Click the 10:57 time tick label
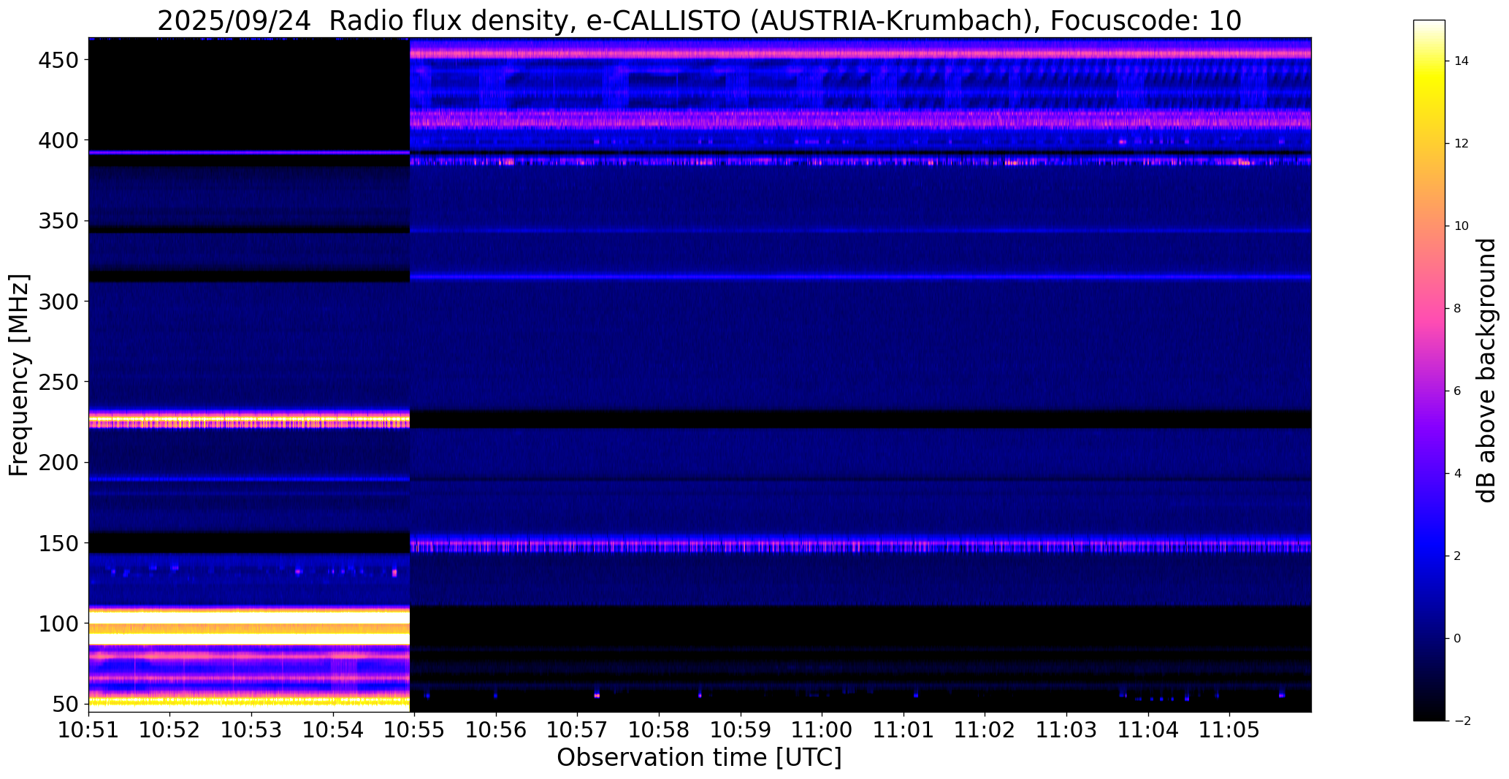This screenshot has height=779, width=1509. click(578, 730)
